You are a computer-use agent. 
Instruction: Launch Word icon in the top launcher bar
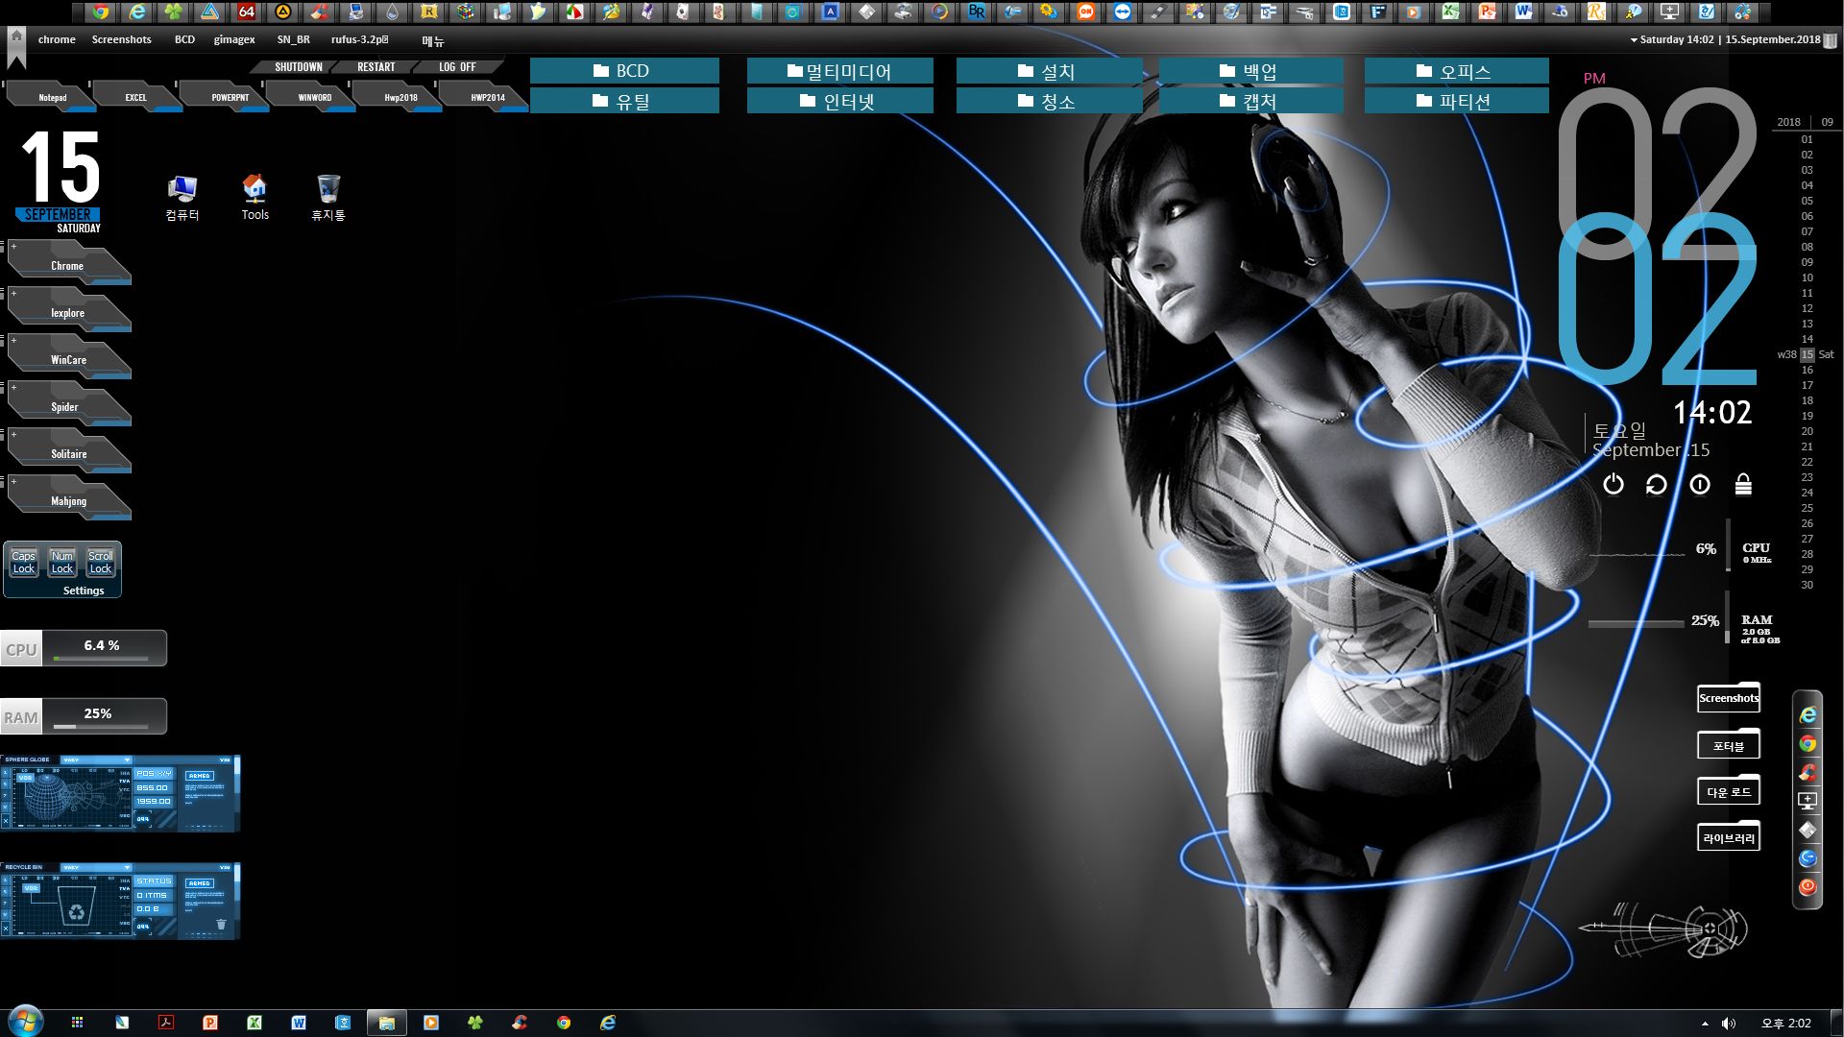tap(1524, 12)
